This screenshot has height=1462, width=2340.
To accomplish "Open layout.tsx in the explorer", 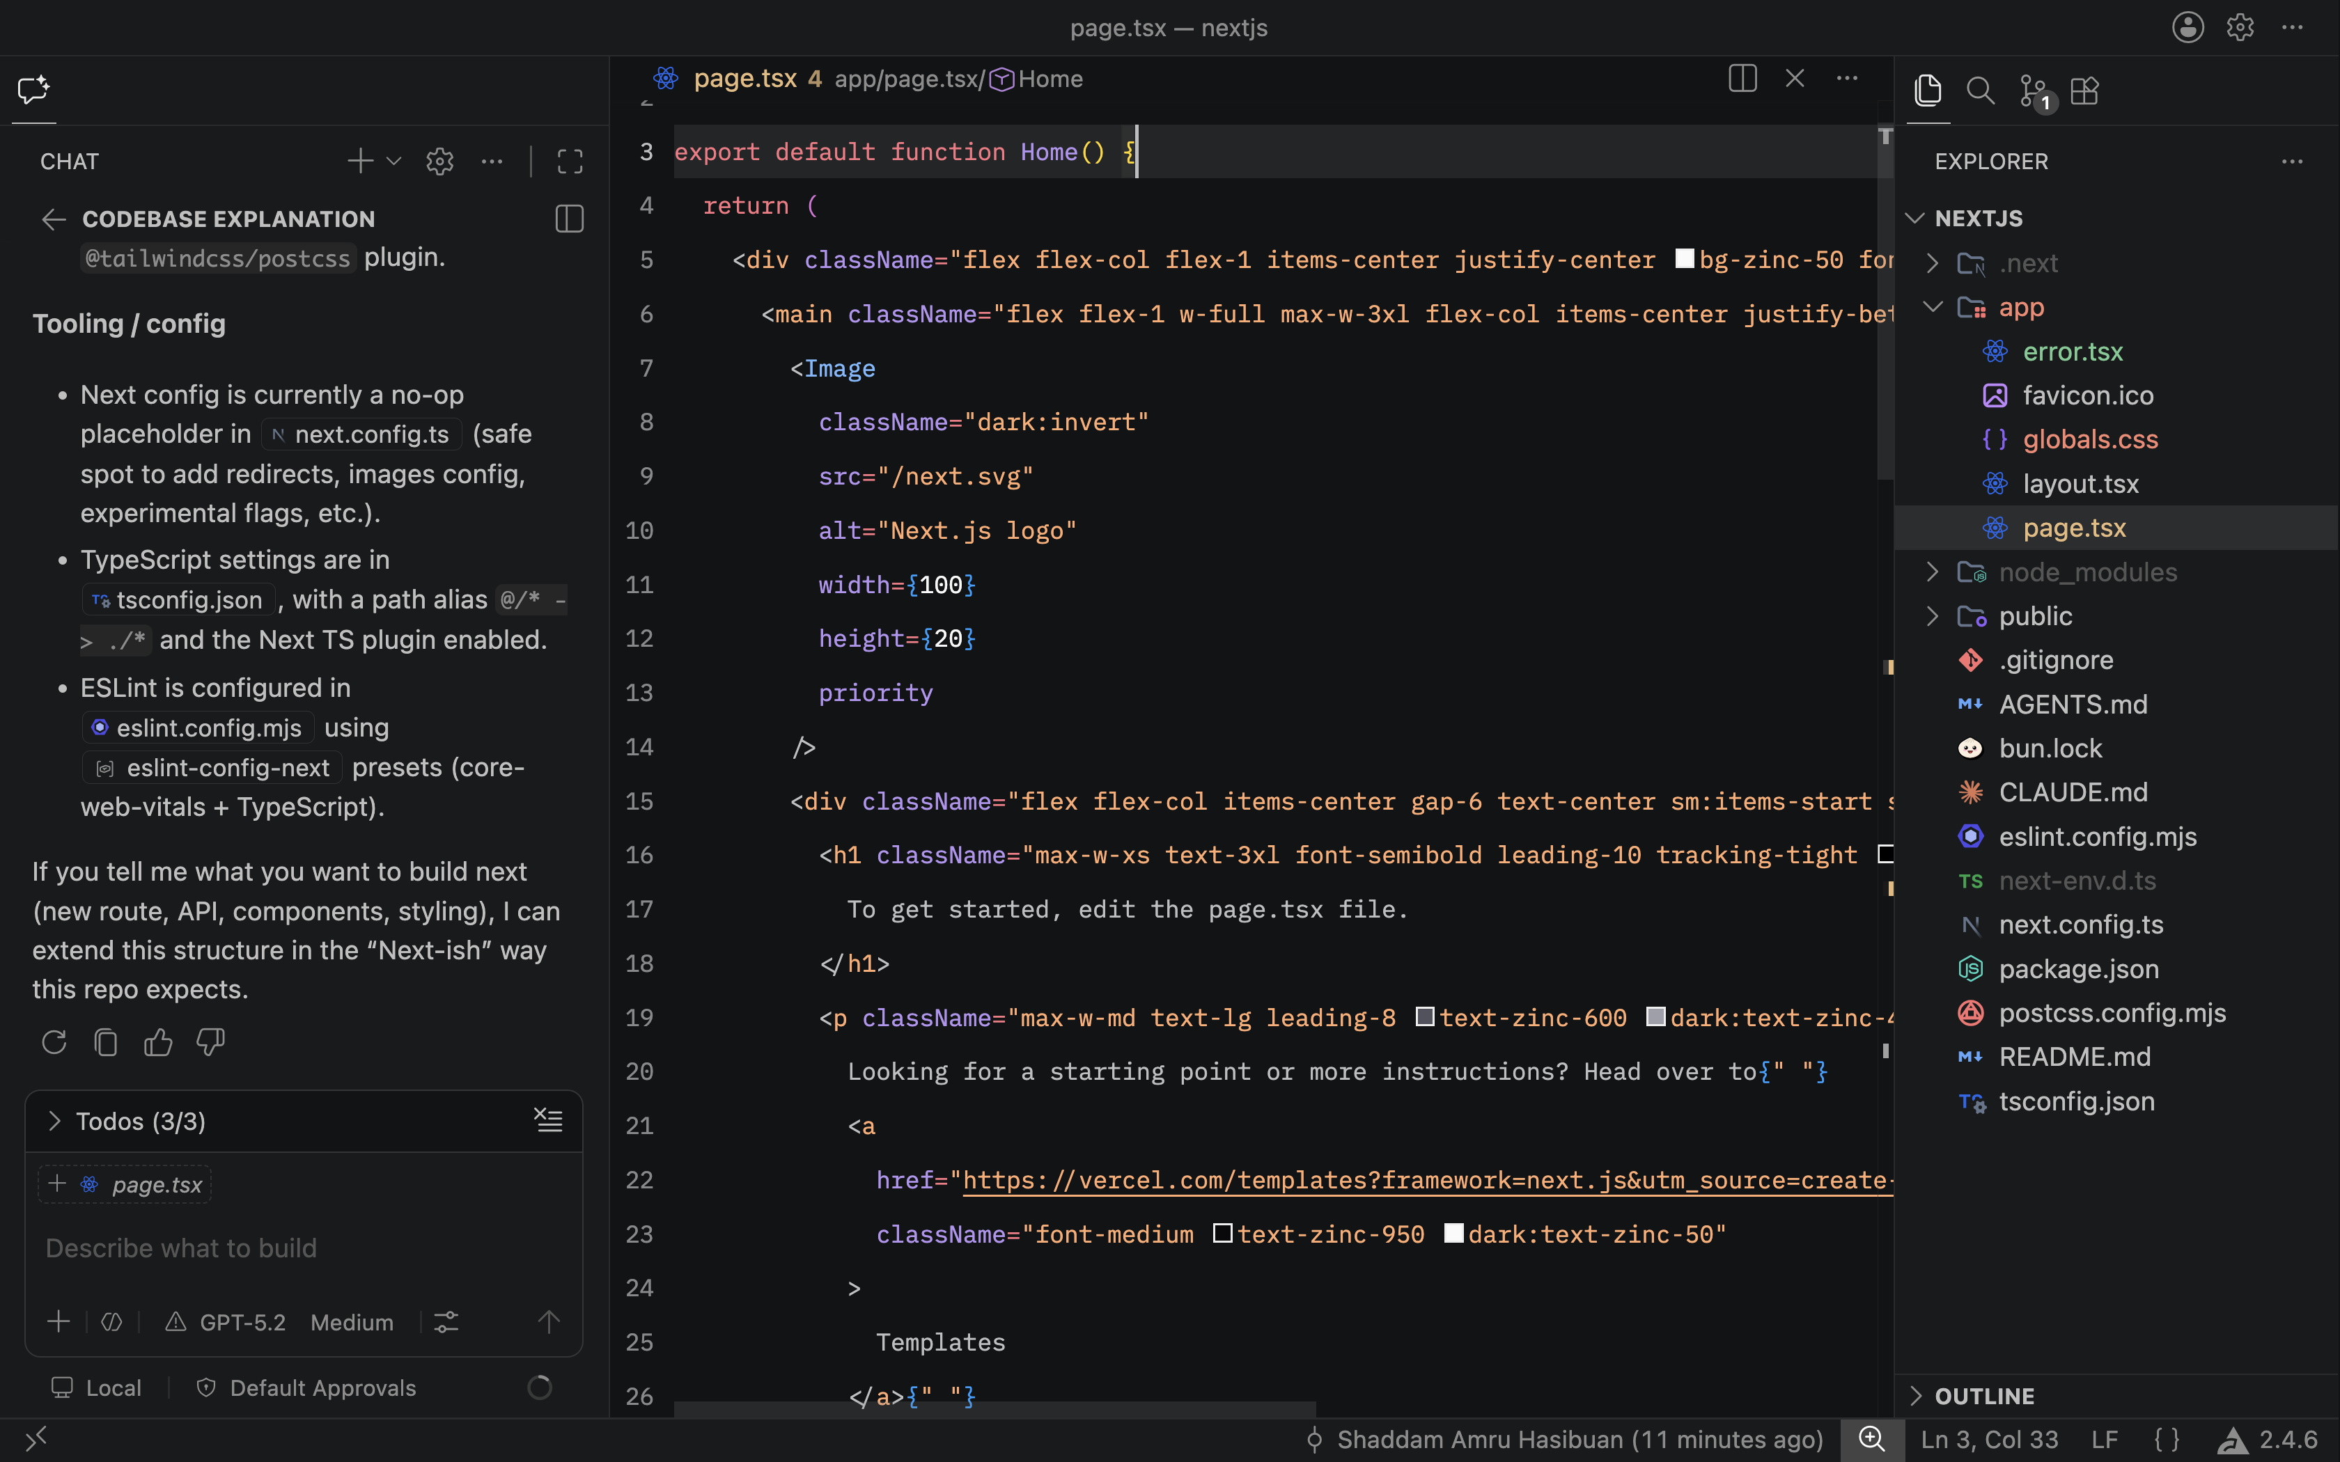I will click(x=2081, y=483).
